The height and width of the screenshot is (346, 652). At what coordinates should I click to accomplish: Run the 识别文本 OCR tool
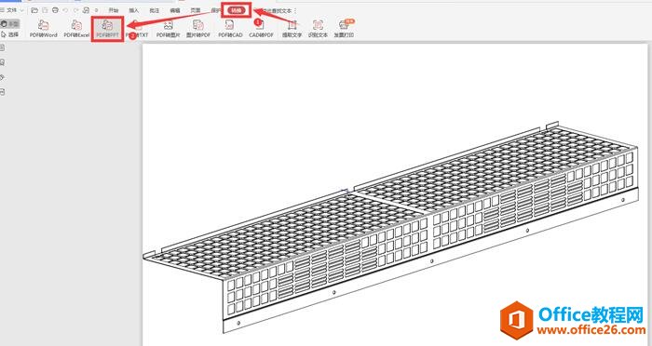click(319, 29)
